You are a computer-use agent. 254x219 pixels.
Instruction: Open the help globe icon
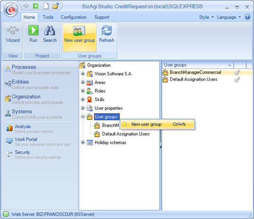coord(247,17)
